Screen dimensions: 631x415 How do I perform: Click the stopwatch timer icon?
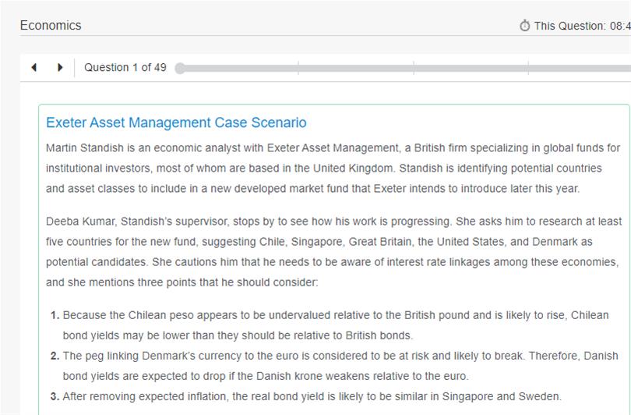click(524, 26)
